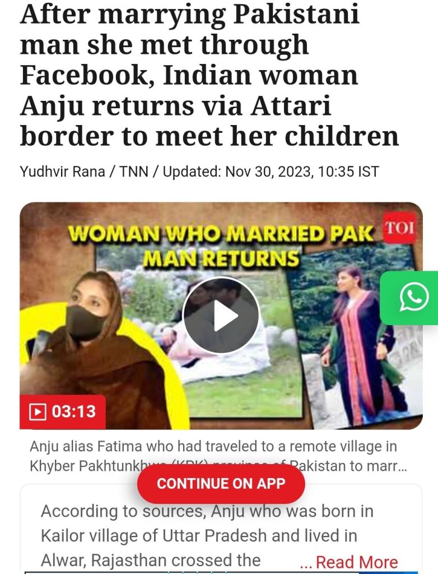The height and width of the screenshot is (574, 438).
Task: Click the 'Khyber Pakhtunkhwa' caption line
Action: coord(218,466)
